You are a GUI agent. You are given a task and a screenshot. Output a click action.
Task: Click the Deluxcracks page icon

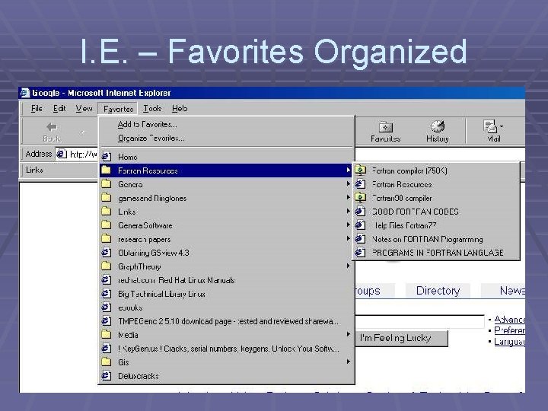tap(107, 376)
